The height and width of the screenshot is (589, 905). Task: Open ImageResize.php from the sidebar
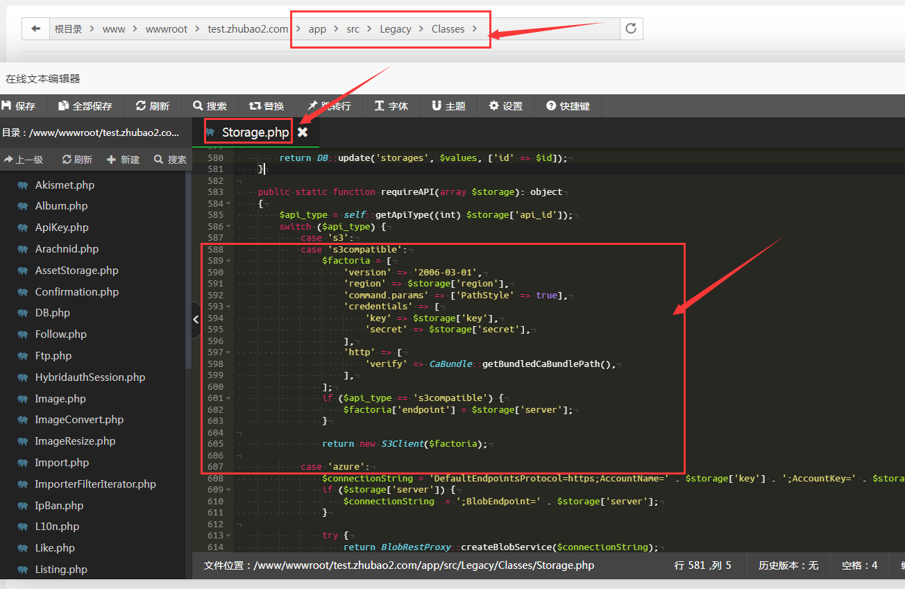click(x=75, y=441)
